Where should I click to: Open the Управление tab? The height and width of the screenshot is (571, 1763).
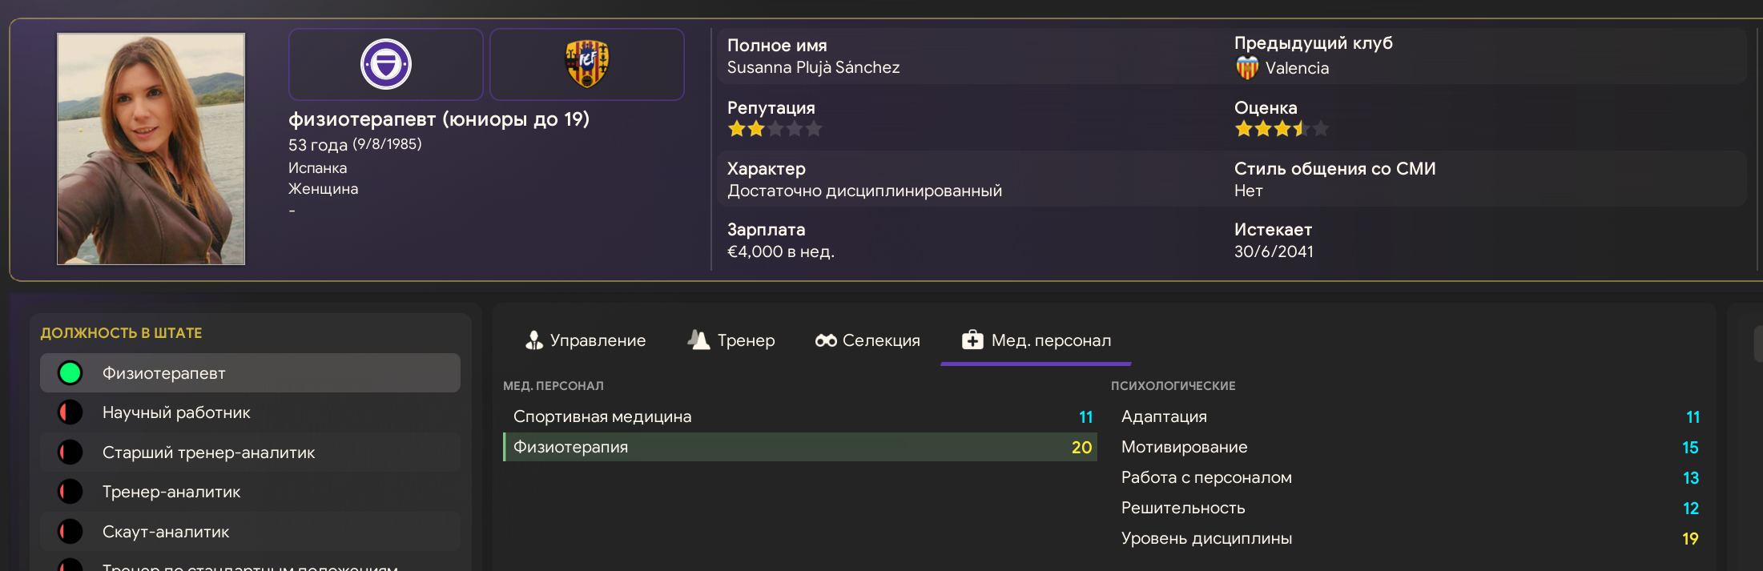pyautogui.click(x=586, y=340)
